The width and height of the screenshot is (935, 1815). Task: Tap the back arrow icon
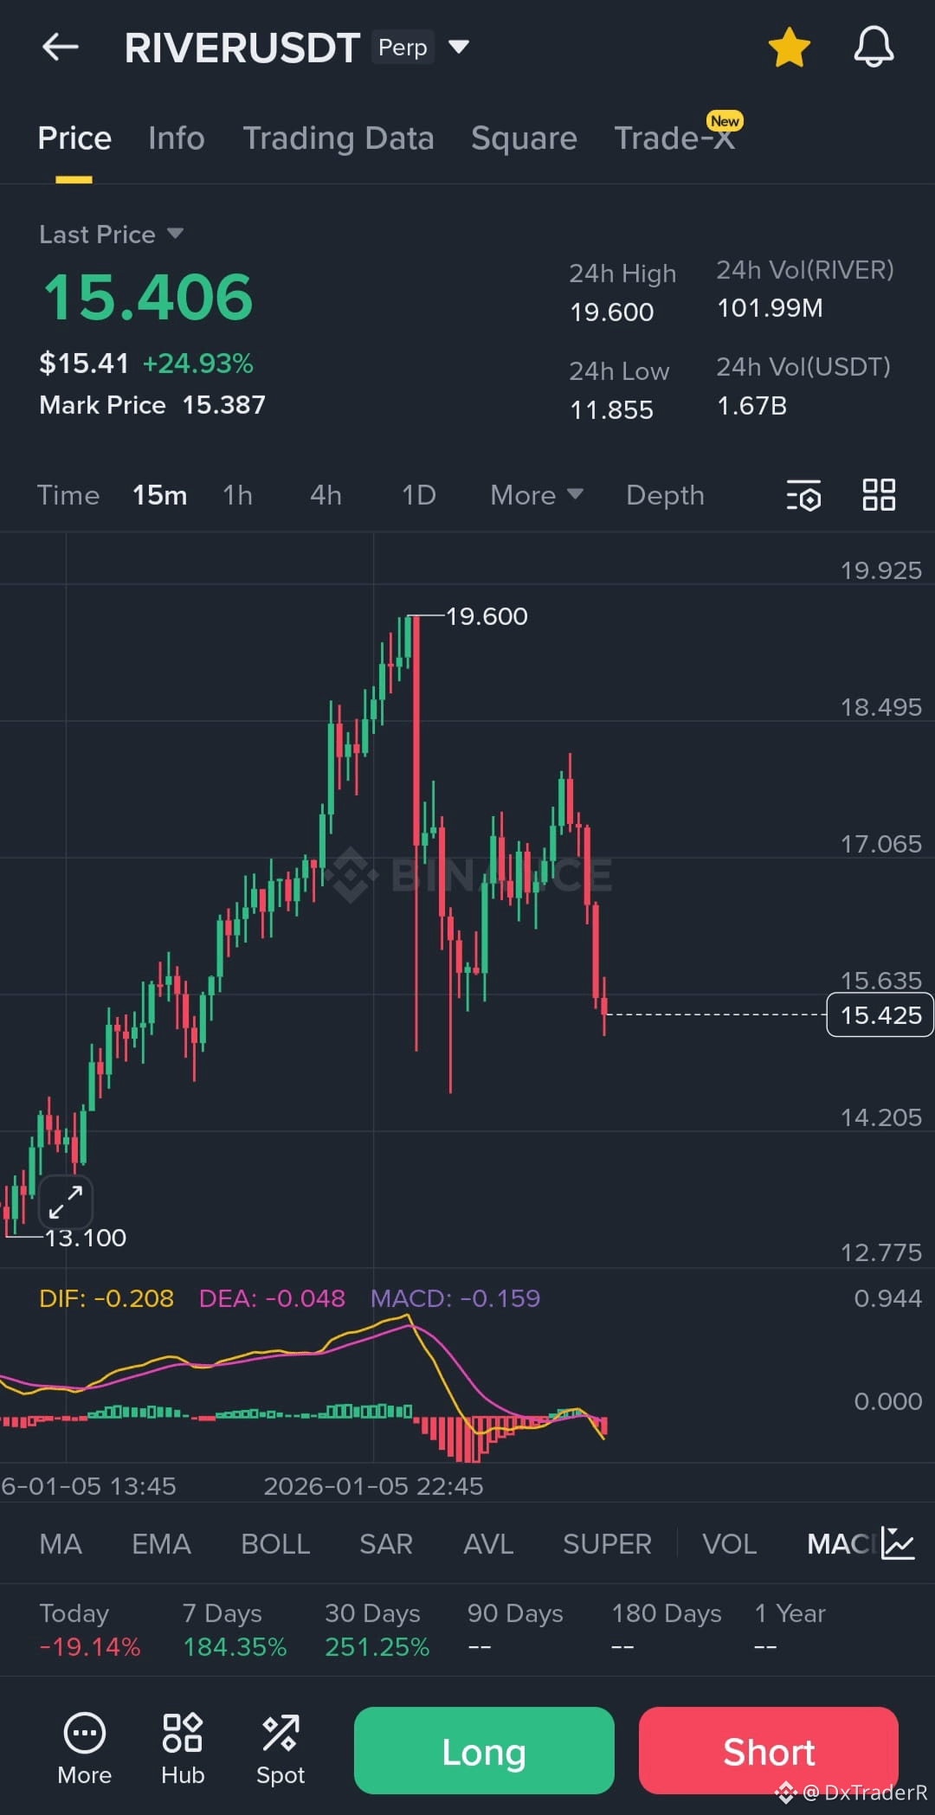pyautogui.click(x=61, y=47)
